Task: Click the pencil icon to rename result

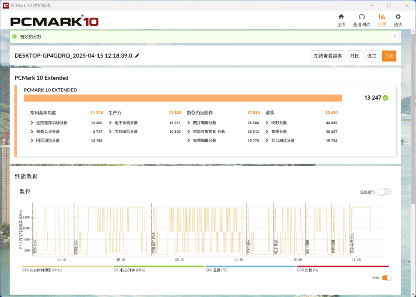Action: 137,55
